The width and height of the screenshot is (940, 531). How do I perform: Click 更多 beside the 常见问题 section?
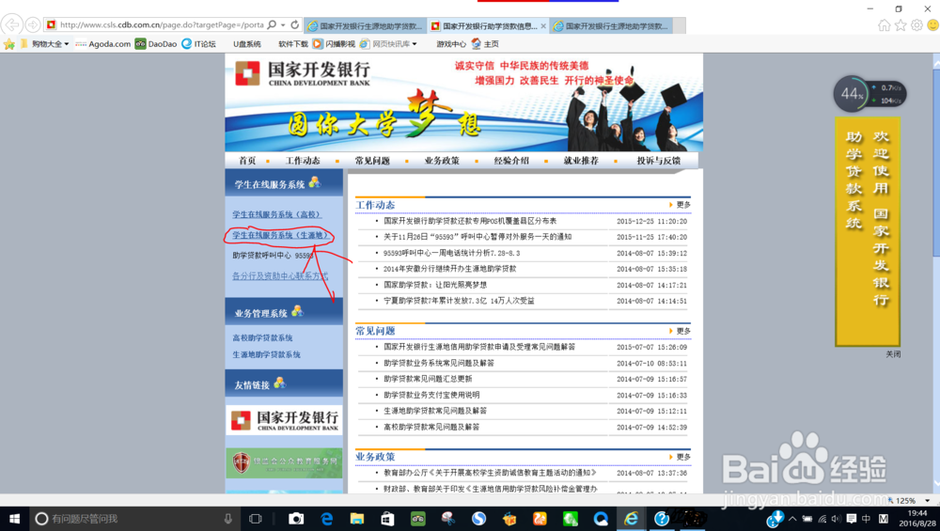tap(682, 331)
